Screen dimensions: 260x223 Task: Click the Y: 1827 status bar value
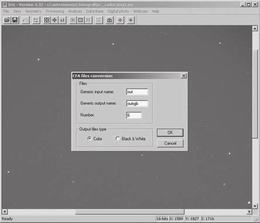192,219
